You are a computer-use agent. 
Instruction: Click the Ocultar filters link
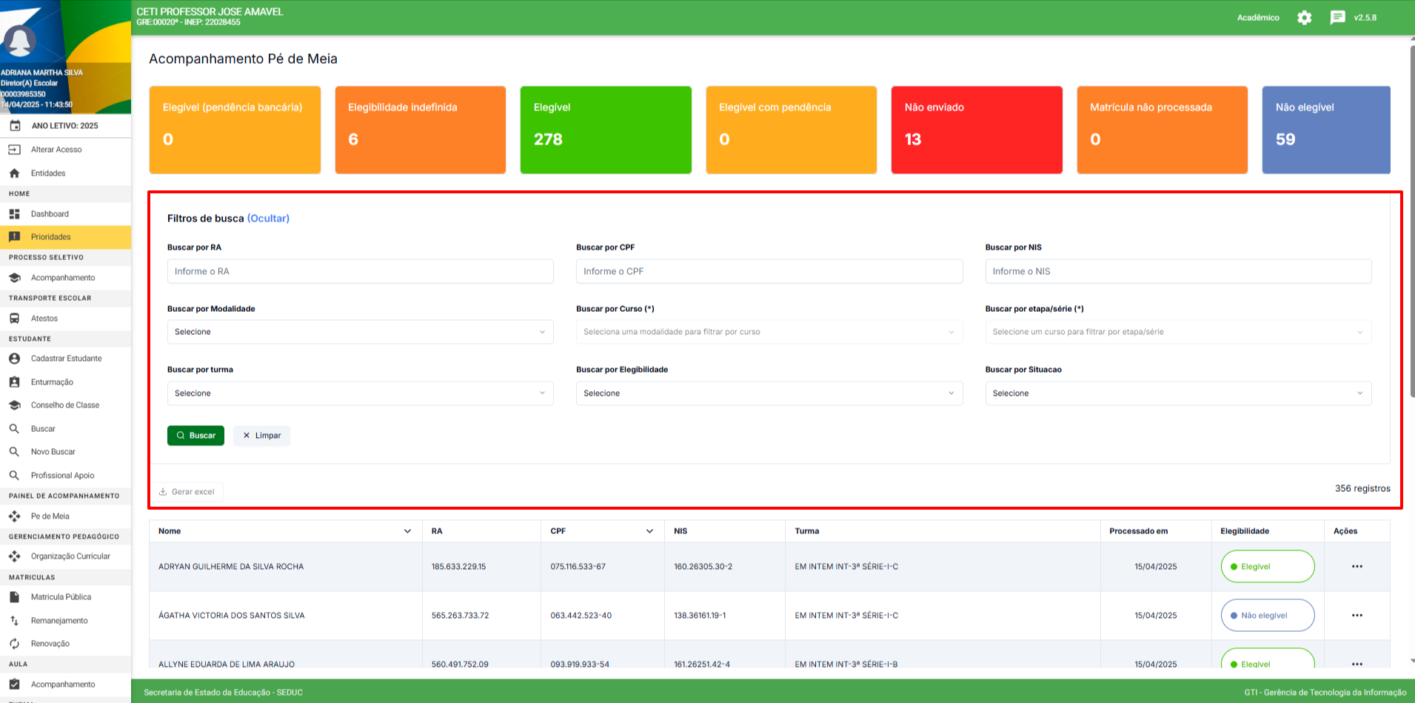[268, 219]
